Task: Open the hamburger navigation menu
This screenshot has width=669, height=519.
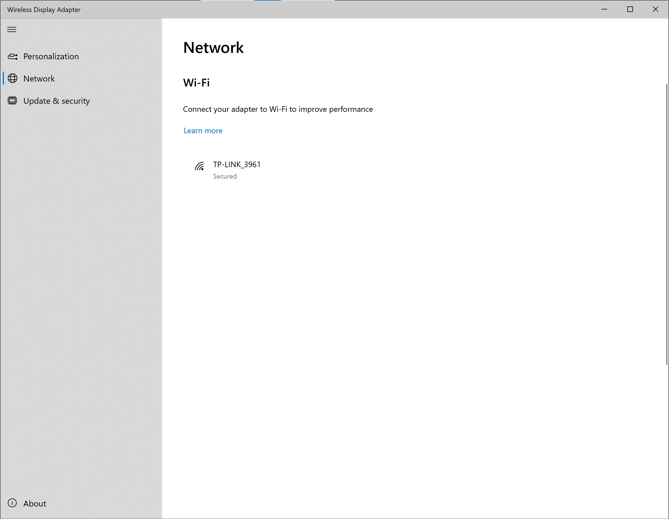Action: click(x=12, y=29)
